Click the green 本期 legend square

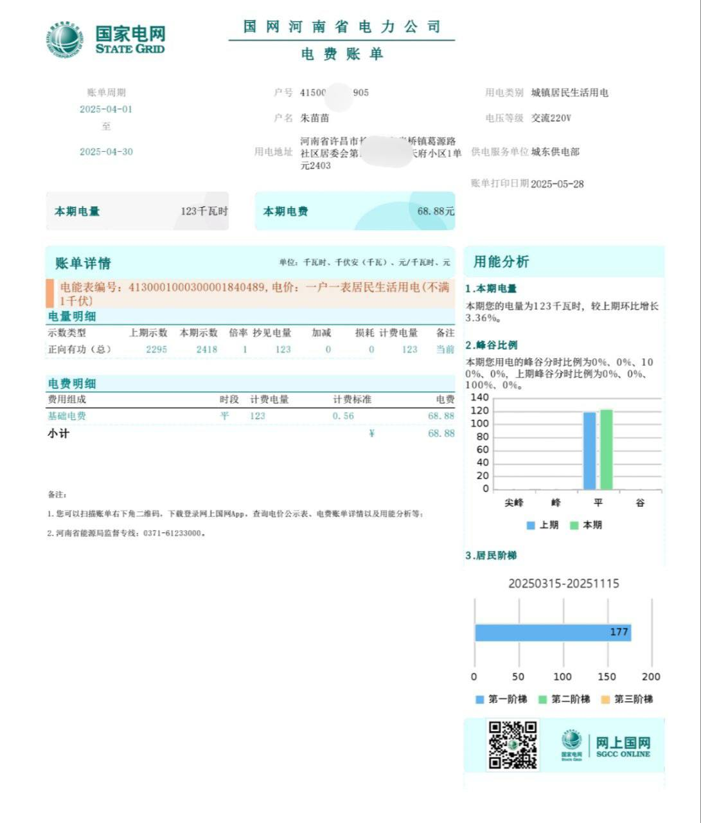pyautogui.click(x=574, y=525)
